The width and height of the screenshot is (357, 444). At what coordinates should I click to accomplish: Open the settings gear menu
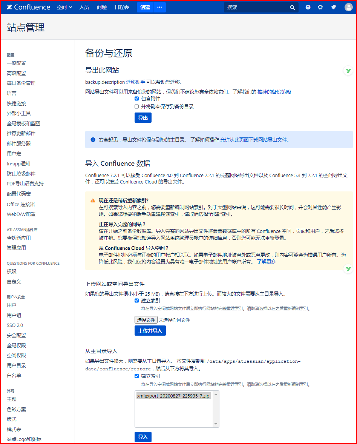point(320,7)
